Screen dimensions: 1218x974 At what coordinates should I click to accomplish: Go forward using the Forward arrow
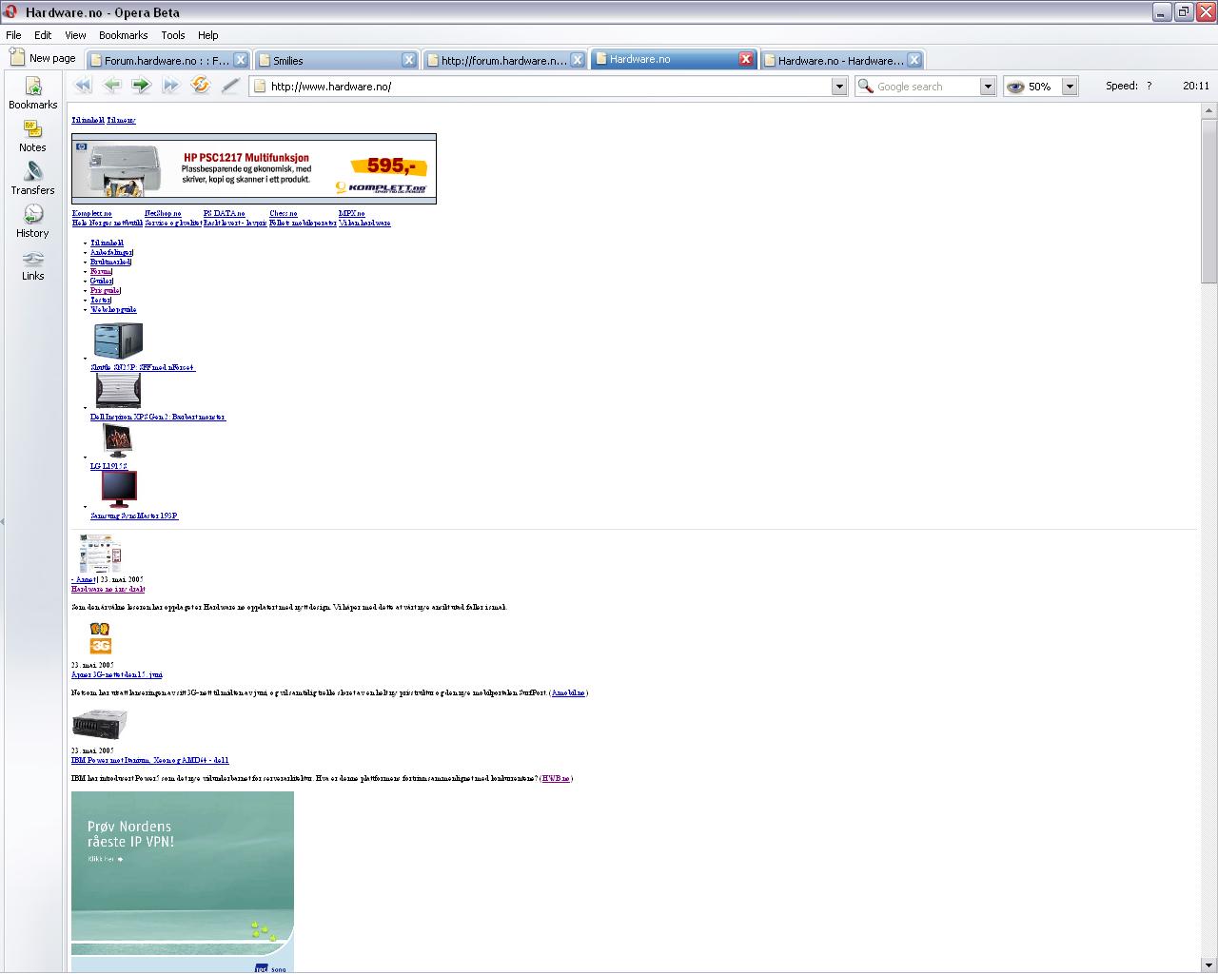[x=142, y=86]
